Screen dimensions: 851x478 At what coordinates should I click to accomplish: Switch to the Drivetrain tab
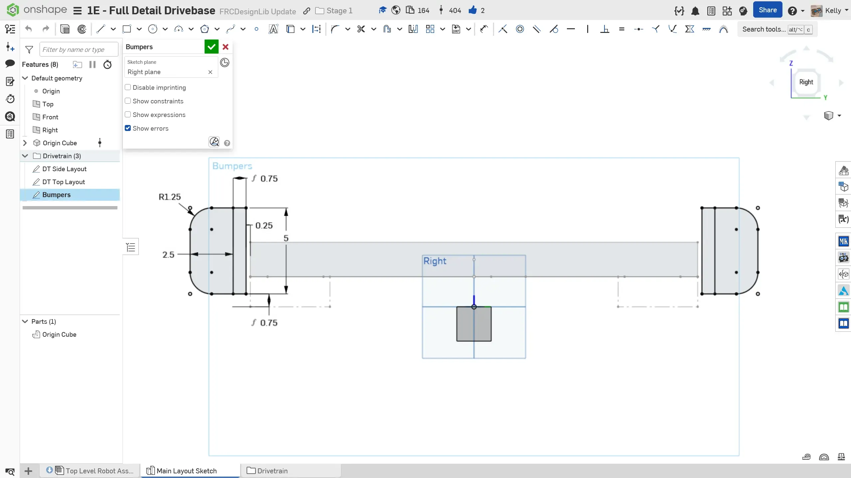(272, 471)
